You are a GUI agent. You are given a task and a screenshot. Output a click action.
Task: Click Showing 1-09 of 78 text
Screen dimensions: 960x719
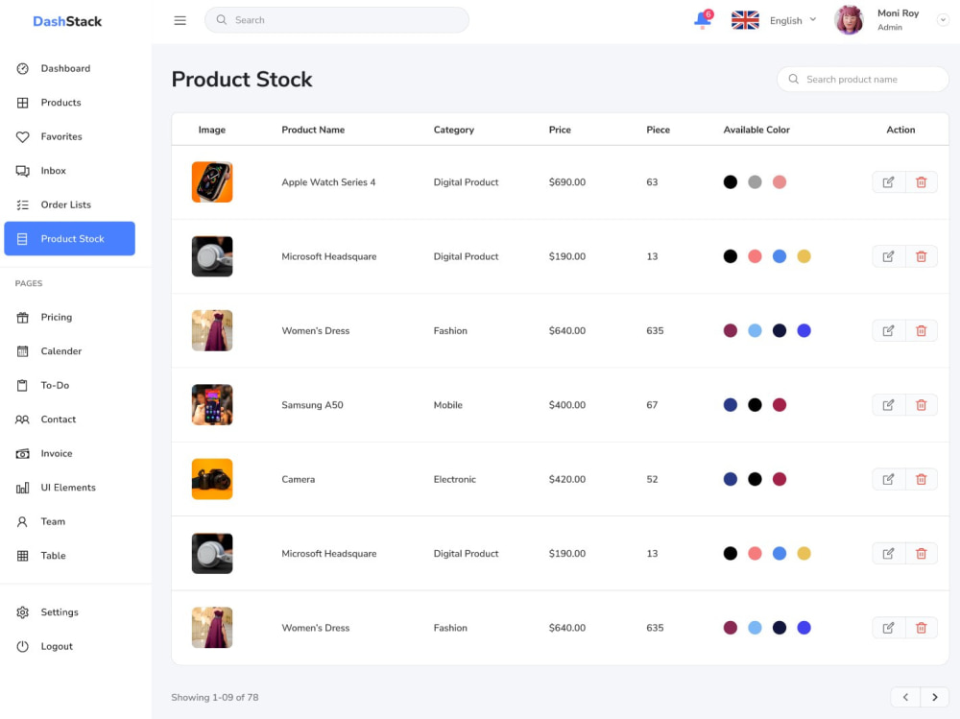215,697
